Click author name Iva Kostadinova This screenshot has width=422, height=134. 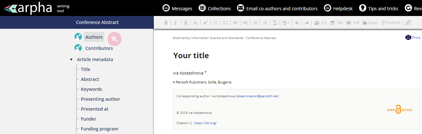coord(188,73)
